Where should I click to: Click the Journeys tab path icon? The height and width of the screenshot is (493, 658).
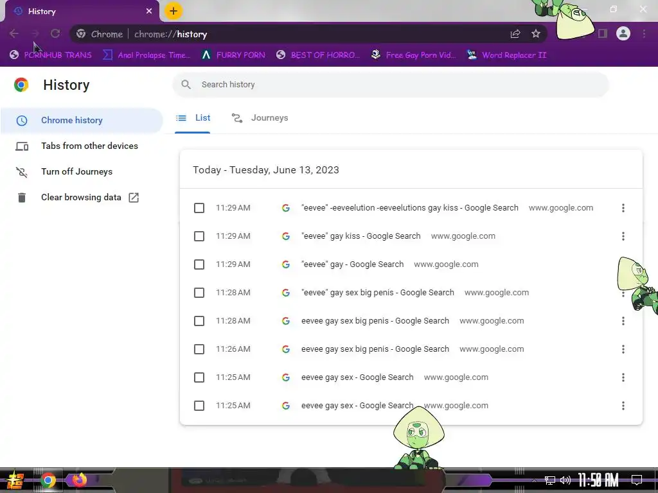(237, 118)
